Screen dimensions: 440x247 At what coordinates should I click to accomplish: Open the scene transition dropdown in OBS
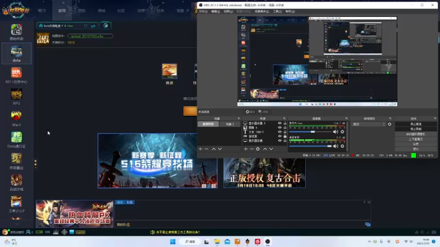369,124
